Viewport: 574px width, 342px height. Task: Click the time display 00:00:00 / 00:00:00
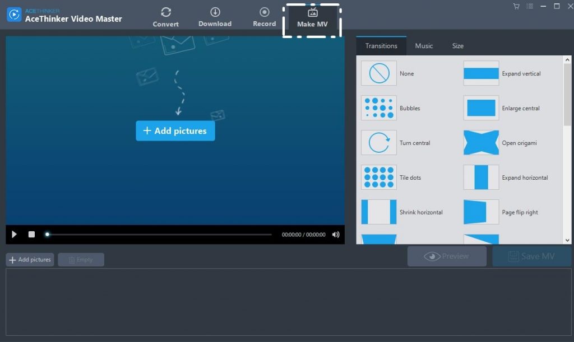pos(303,235)
